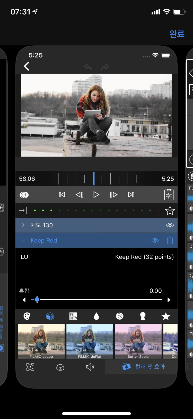
Task: Click the redo arrow icon
Action: point(105,67)
